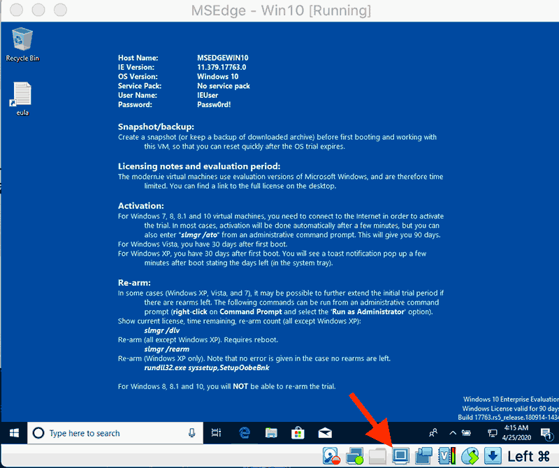Click the VirtualBox display settings status icon
The height and width of the screenshot is (468, 559).
tap(400, 456)
